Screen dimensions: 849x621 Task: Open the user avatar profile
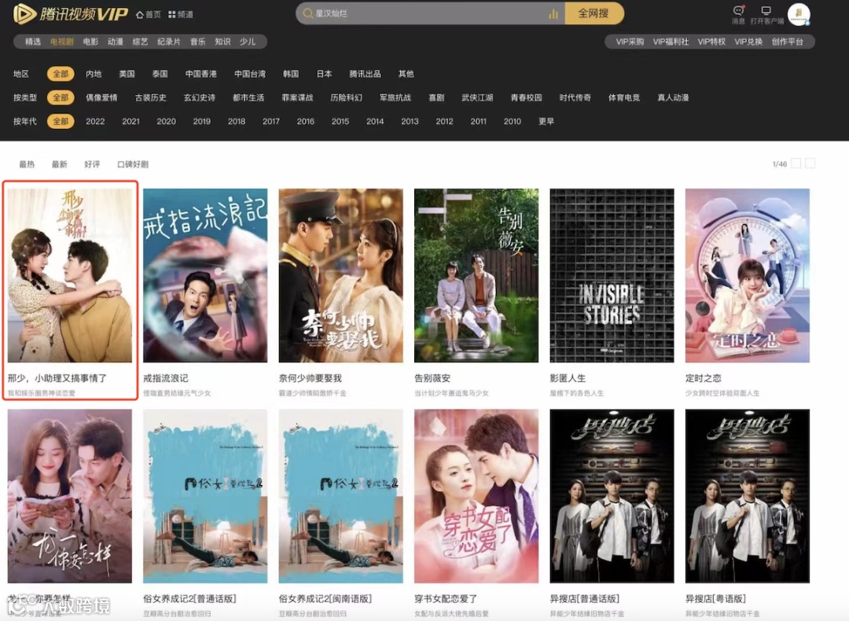[799, 14]
